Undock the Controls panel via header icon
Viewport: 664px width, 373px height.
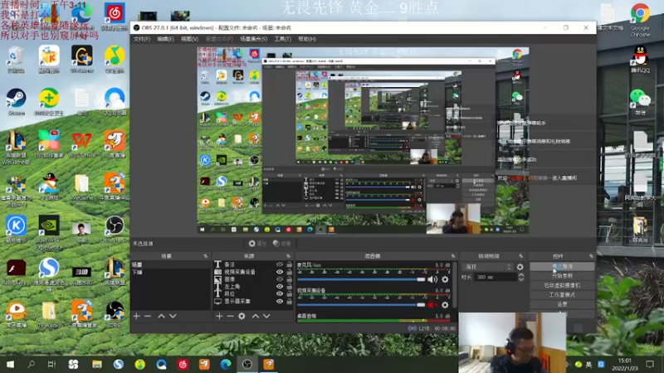pyautogui.click(x=591, y=256)
